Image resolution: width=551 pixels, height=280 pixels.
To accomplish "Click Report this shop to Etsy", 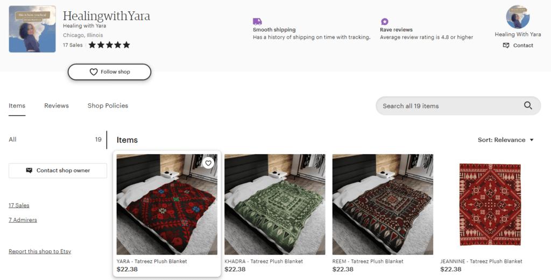I will (x=40, y=251).
